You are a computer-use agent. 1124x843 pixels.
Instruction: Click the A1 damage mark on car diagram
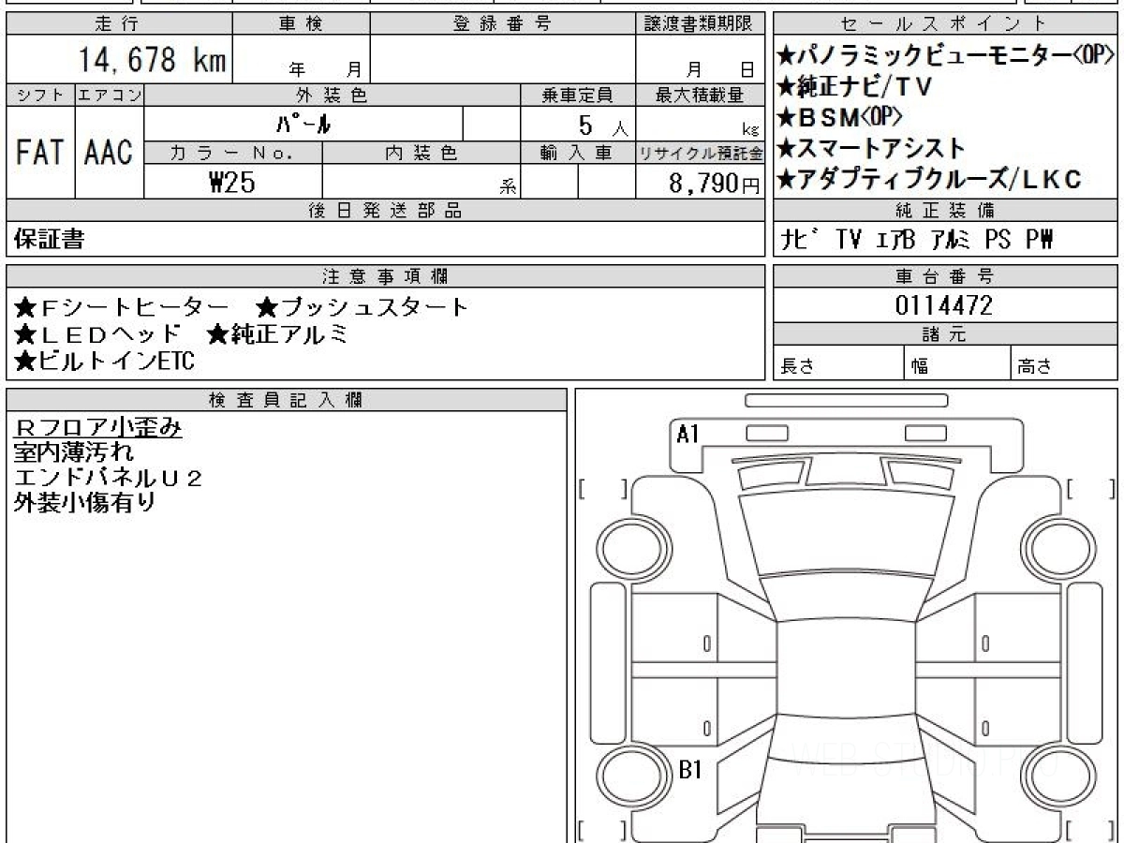[688, 434]
